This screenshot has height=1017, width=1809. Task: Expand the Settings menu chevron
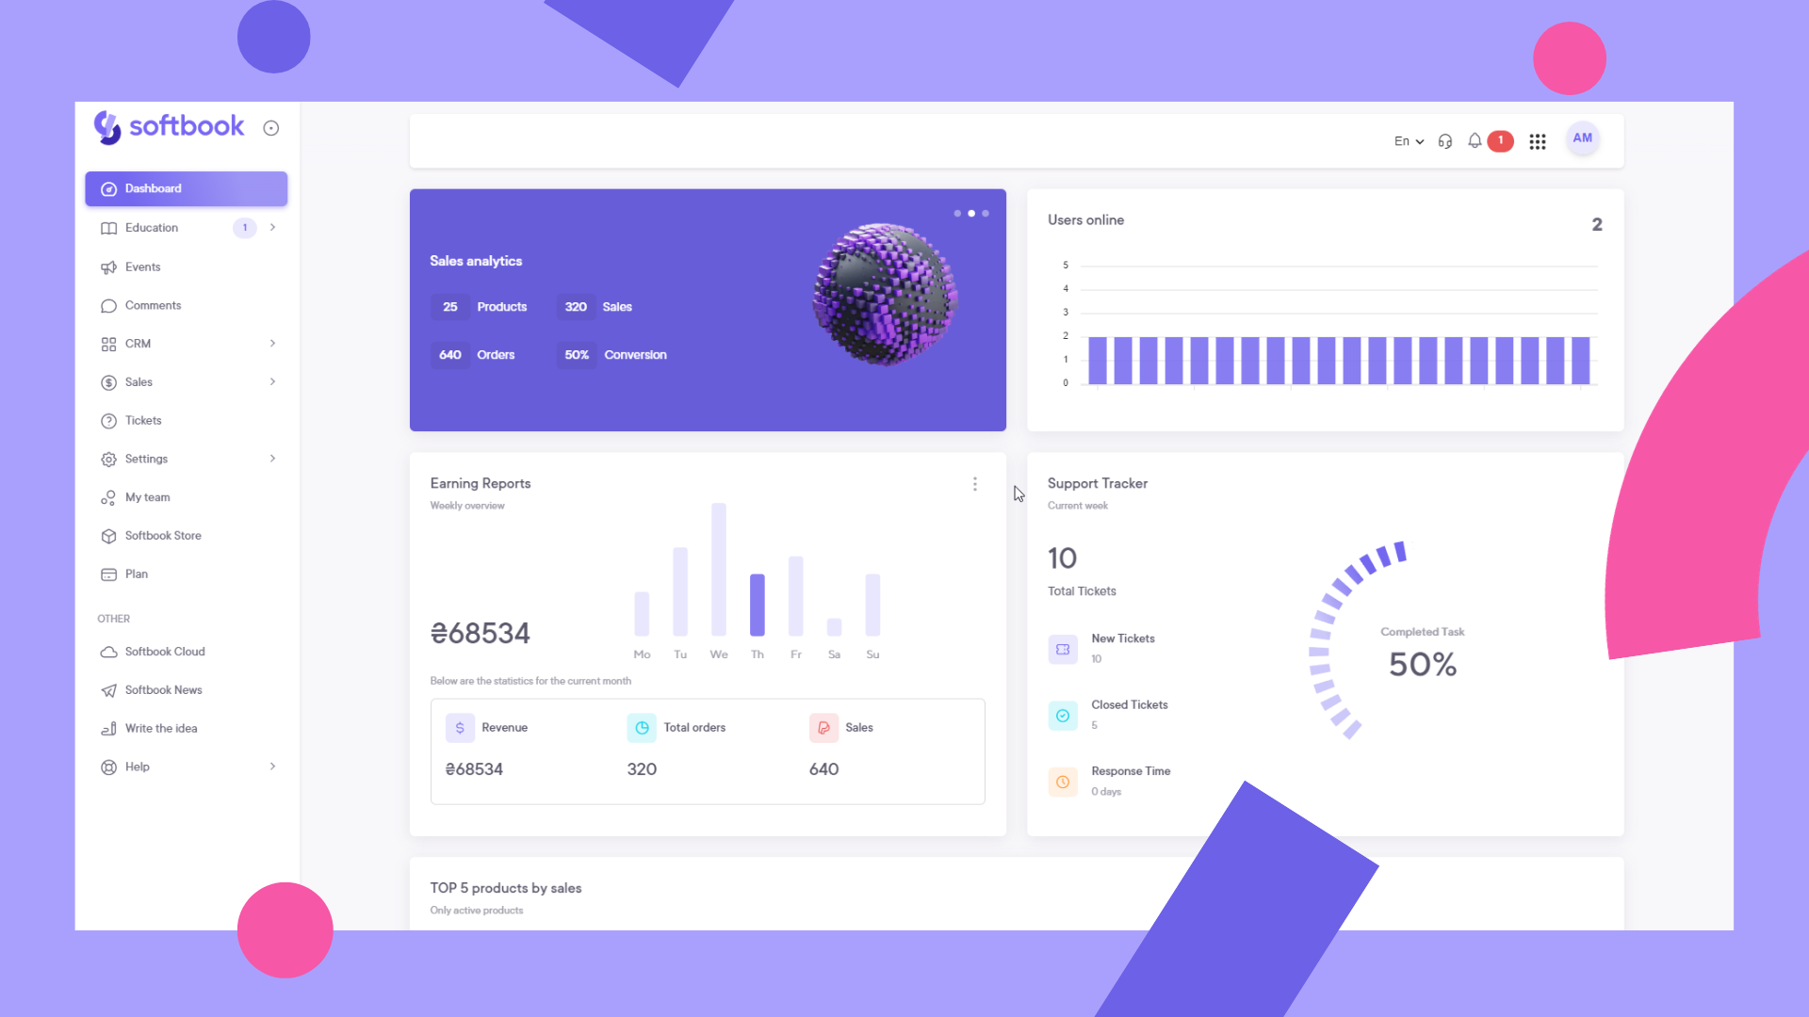click(273, 459)
